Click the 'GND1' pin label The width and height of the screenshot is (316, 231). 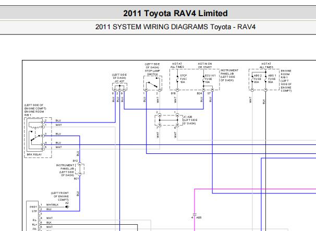pos(33,207)
